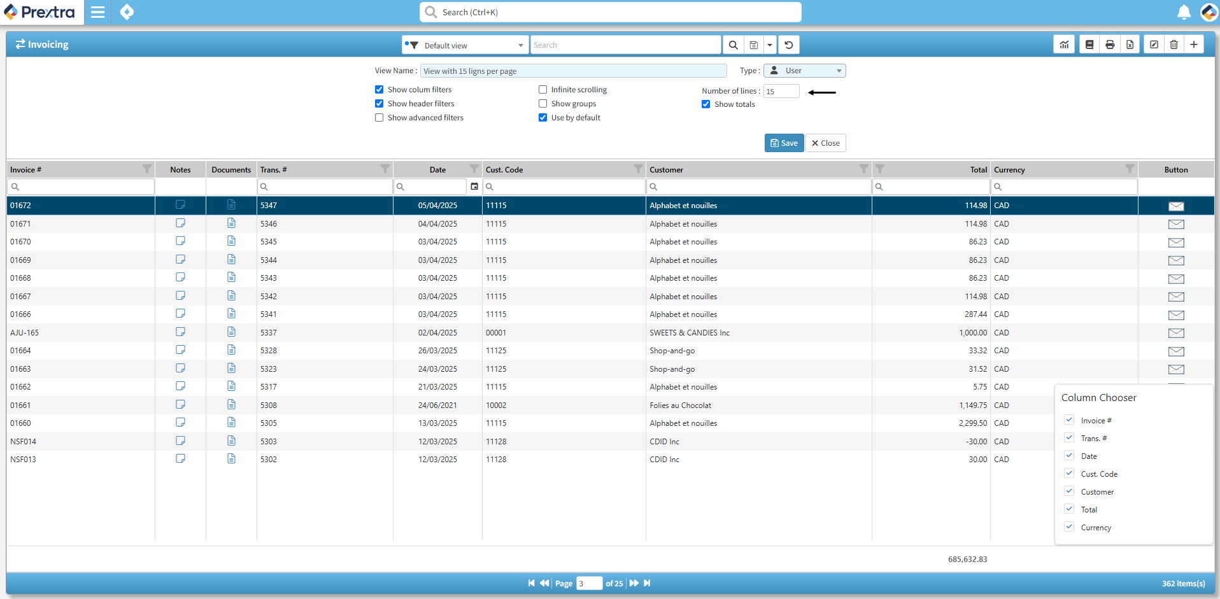Open the Default view dropdown
Screen dimensions: 1220x599
coord(465,45)
